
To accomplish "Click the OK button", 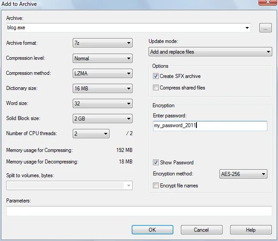I will (152, 229).
